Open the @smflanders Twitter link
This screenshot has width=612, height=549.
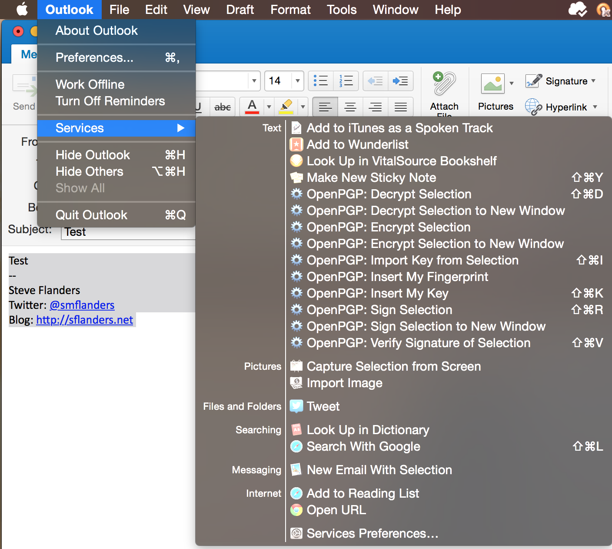tap(82, 305)
